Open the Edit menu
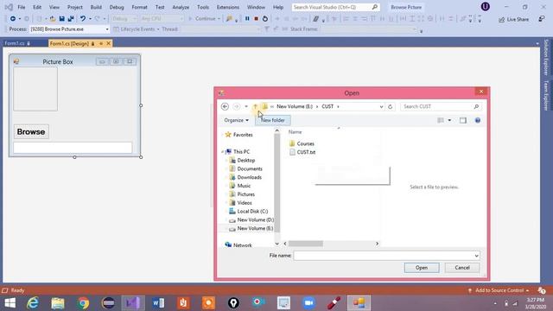553x311 pixels. click(37, 7)
